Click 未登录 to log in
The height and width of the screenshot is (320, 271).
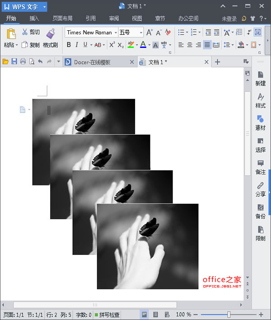pyautogui.click(x=229, y=19)
